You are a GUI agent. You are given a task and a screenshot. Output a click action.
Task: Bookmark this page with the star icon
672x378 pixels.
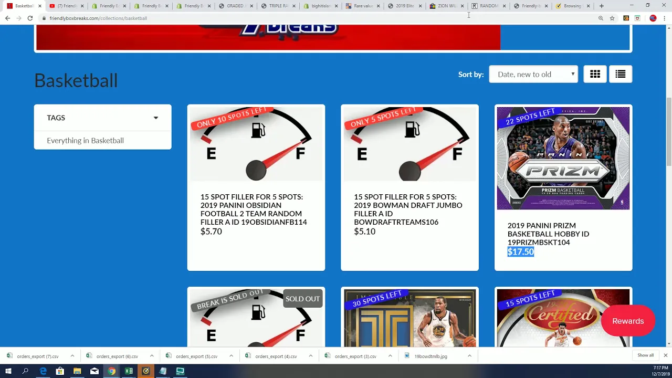(x=612, y=18)
